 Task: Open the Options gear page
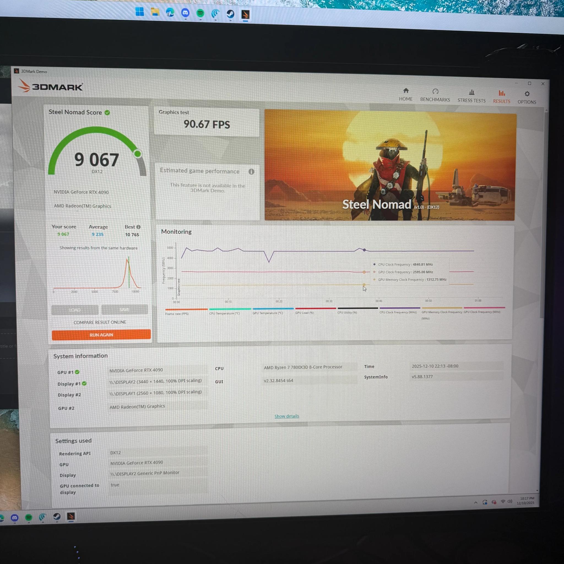pos(527,98)
